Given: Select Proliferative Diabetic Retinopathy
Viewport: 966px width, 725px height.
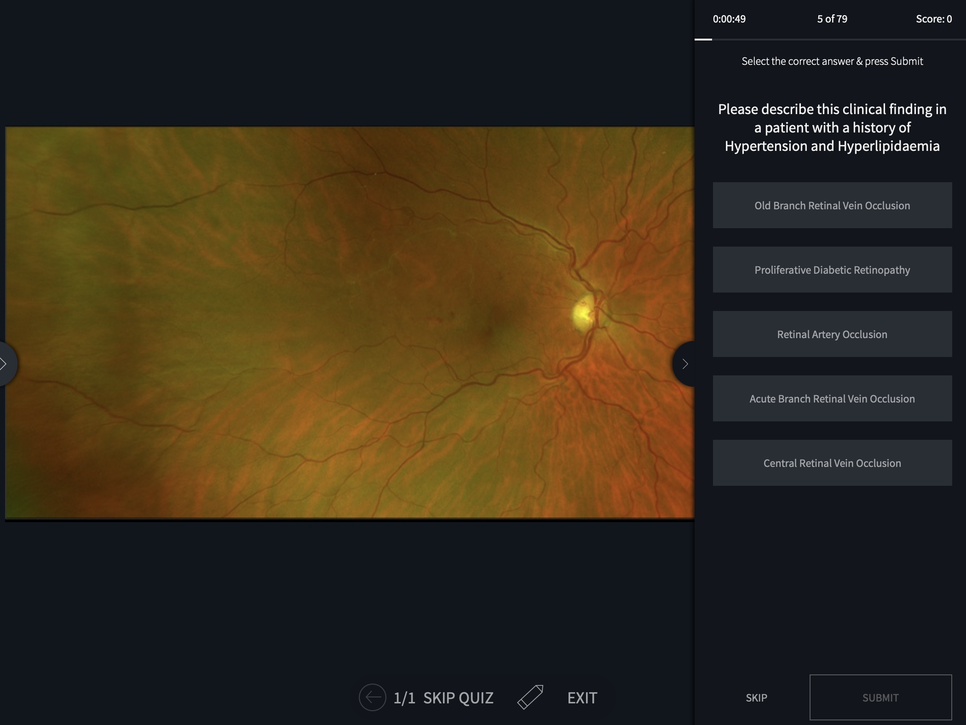Looking at the screenshot, I should [x=832, y=270].
